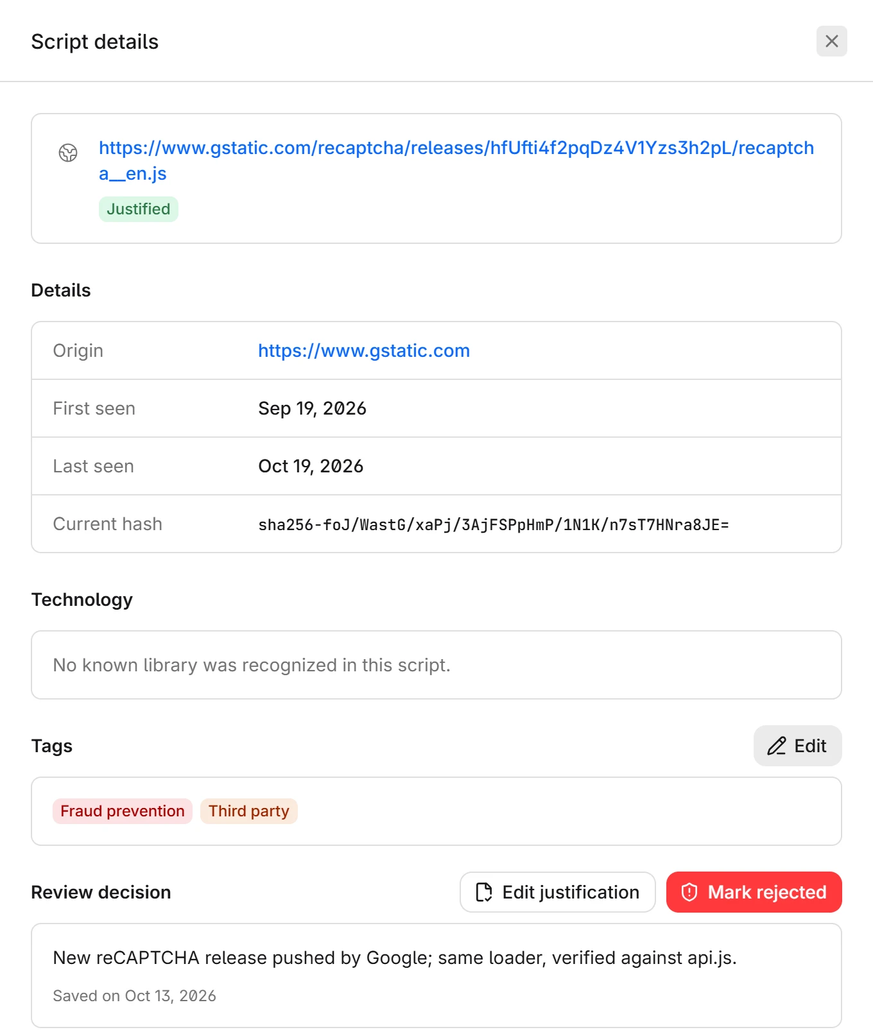Viewport: 873px width, 1032px height.
Task: Click the Justified status badge
Action: (139, 209)
